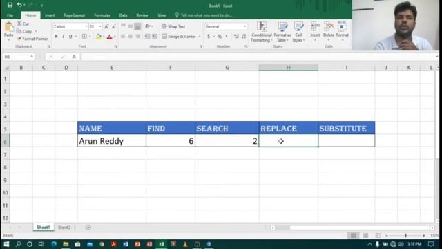Click the Insert Function fx icon
This screenshot has height=249, width=442.
coord(74,57)
